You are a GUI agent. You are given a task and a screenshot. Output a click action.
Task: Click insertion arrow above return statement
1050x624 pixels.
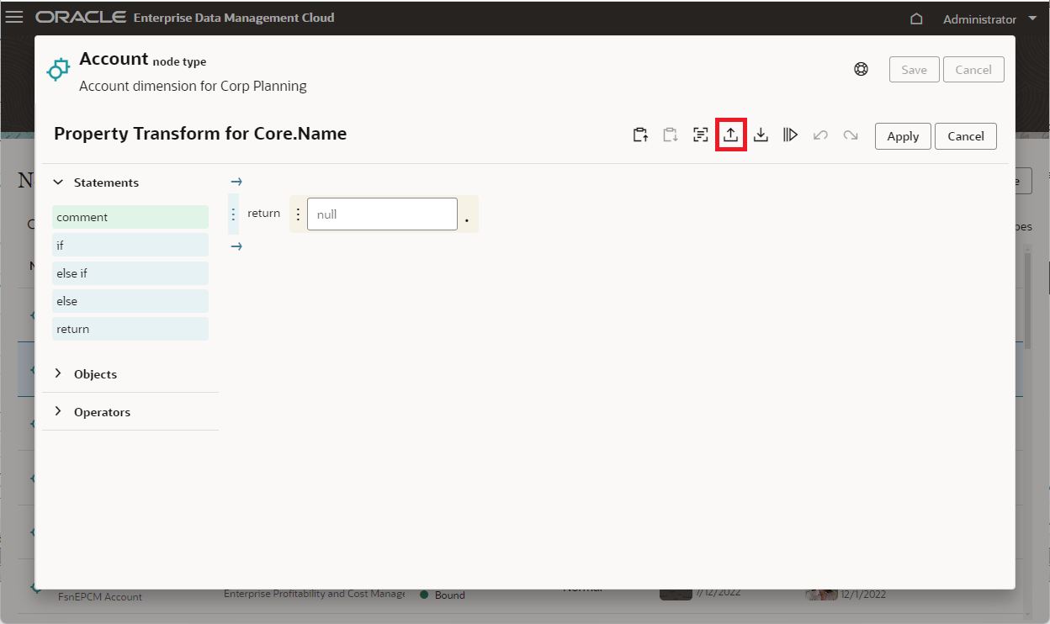236,182
